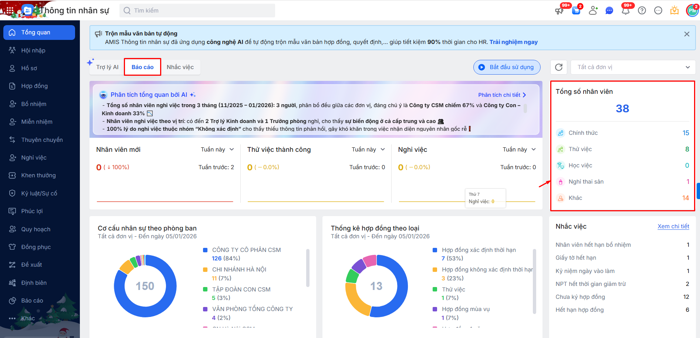Click the Đồng phục sidebar icon
Image resolution: width=700 pixels, height=338 pixels.
12,247
